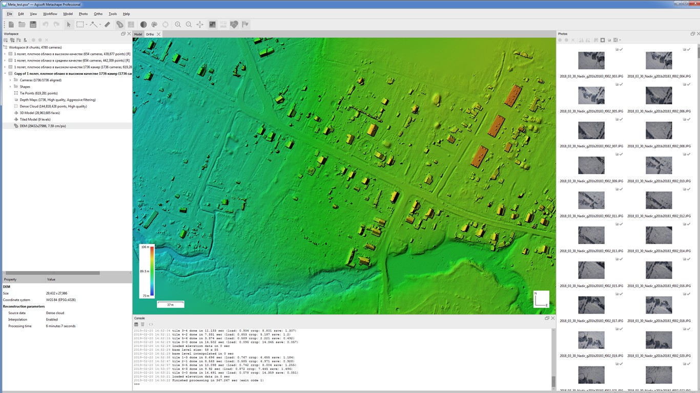Image resolution: width=700 pixels, height=393 pixels.
Task: Click the Zoom Out magnifier icon
Action: click(x=189, y=25)
